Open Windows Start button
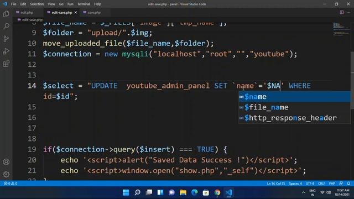 (126, 192)
